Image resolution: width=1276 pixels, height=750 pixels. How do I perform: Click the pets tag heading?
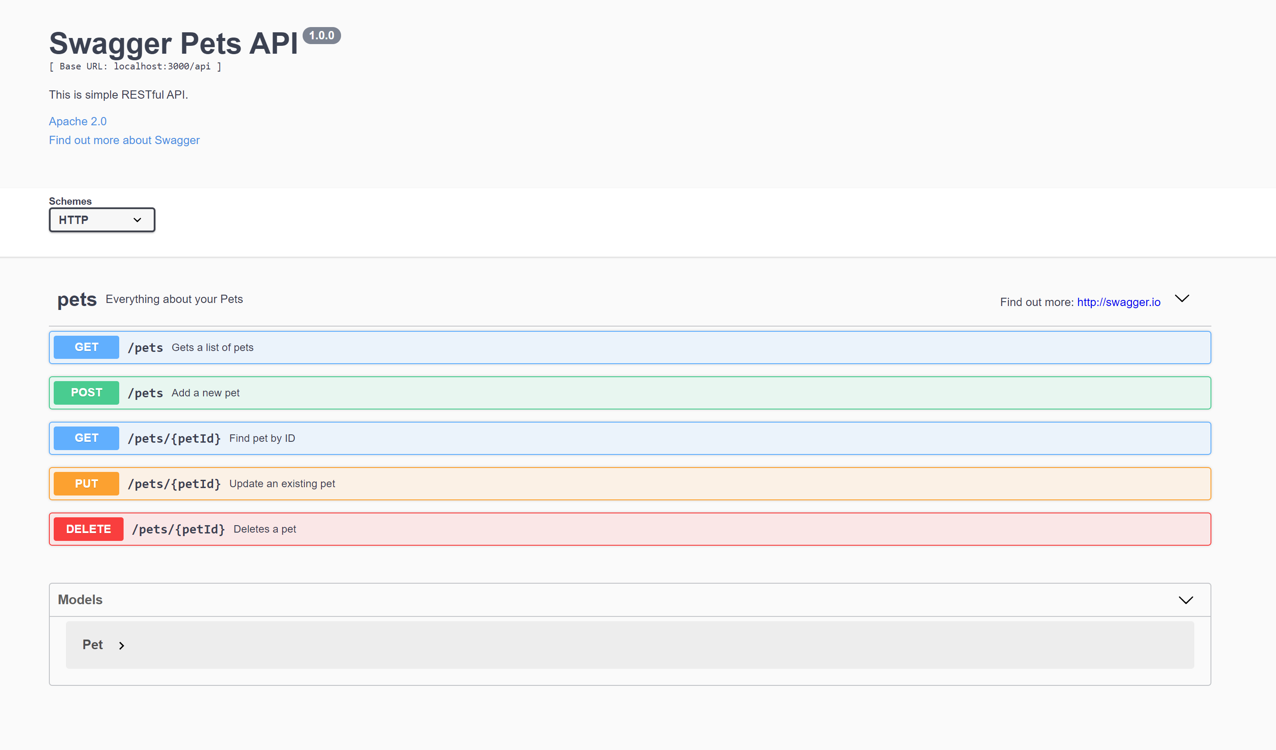(x=76, y=299)
